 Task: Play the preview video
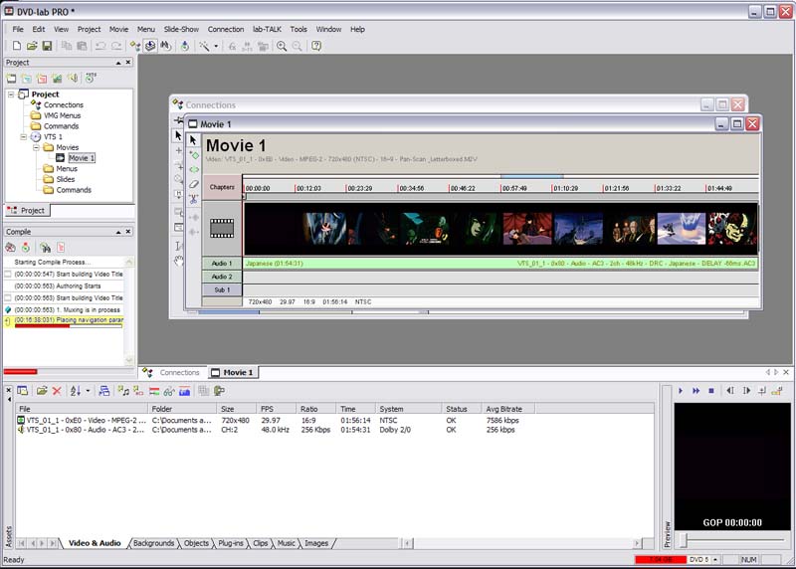coord(681,391)
